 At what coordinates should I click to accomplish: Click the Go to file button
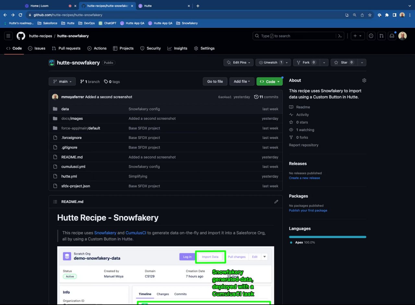click(x=215, y=82)
